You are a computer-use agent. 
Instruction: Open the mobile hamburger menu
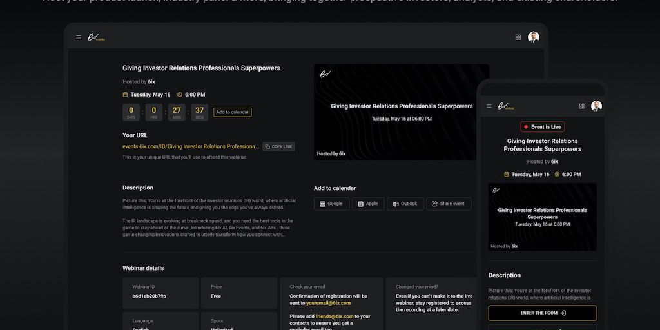point(489,106)
